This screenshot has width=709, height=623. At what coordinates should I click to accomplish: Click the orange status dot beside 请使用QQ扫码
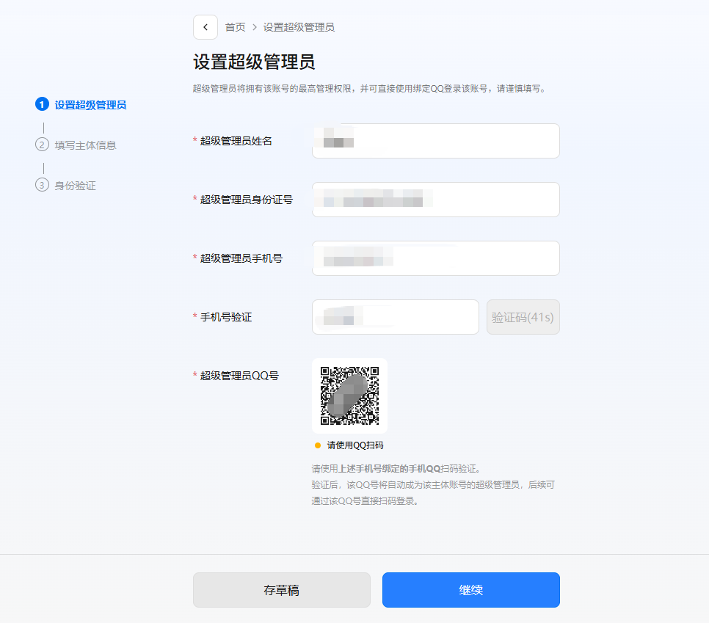point(316,445)
